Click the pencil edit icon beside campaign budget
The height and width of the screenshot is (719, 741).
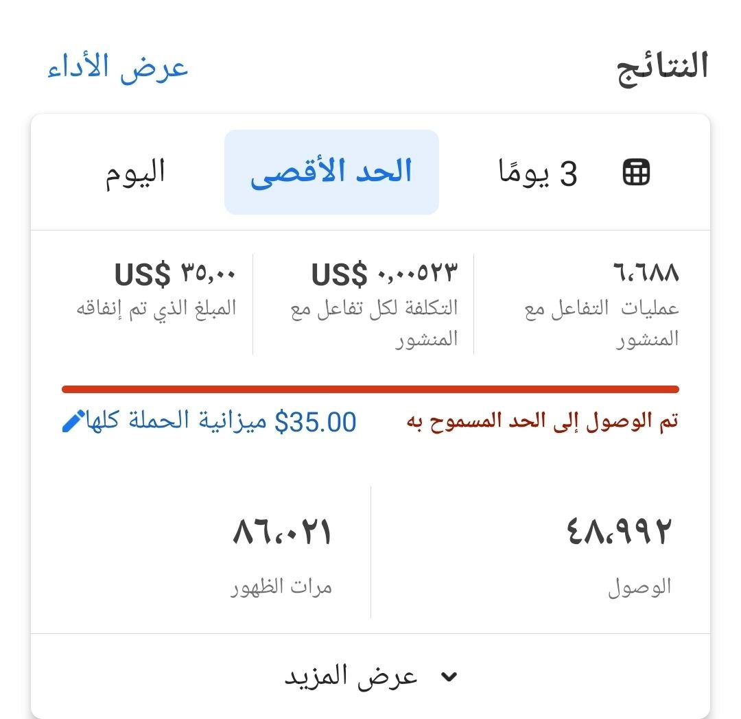(x=73, y=421)
